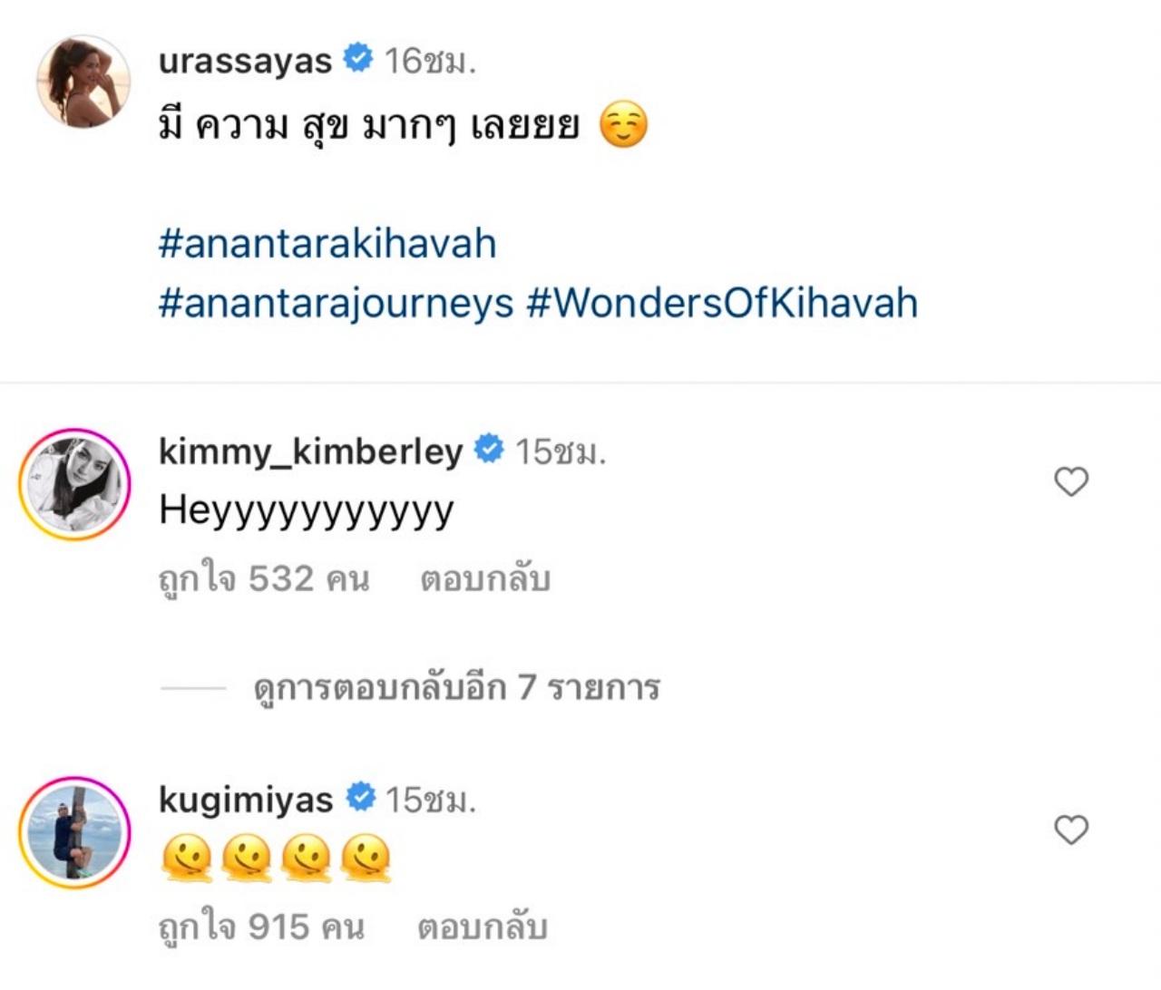Screen dimensions: 1161x990
Task: View the 532 likes on Heyyy comment
Action: [x=264, y=579]
